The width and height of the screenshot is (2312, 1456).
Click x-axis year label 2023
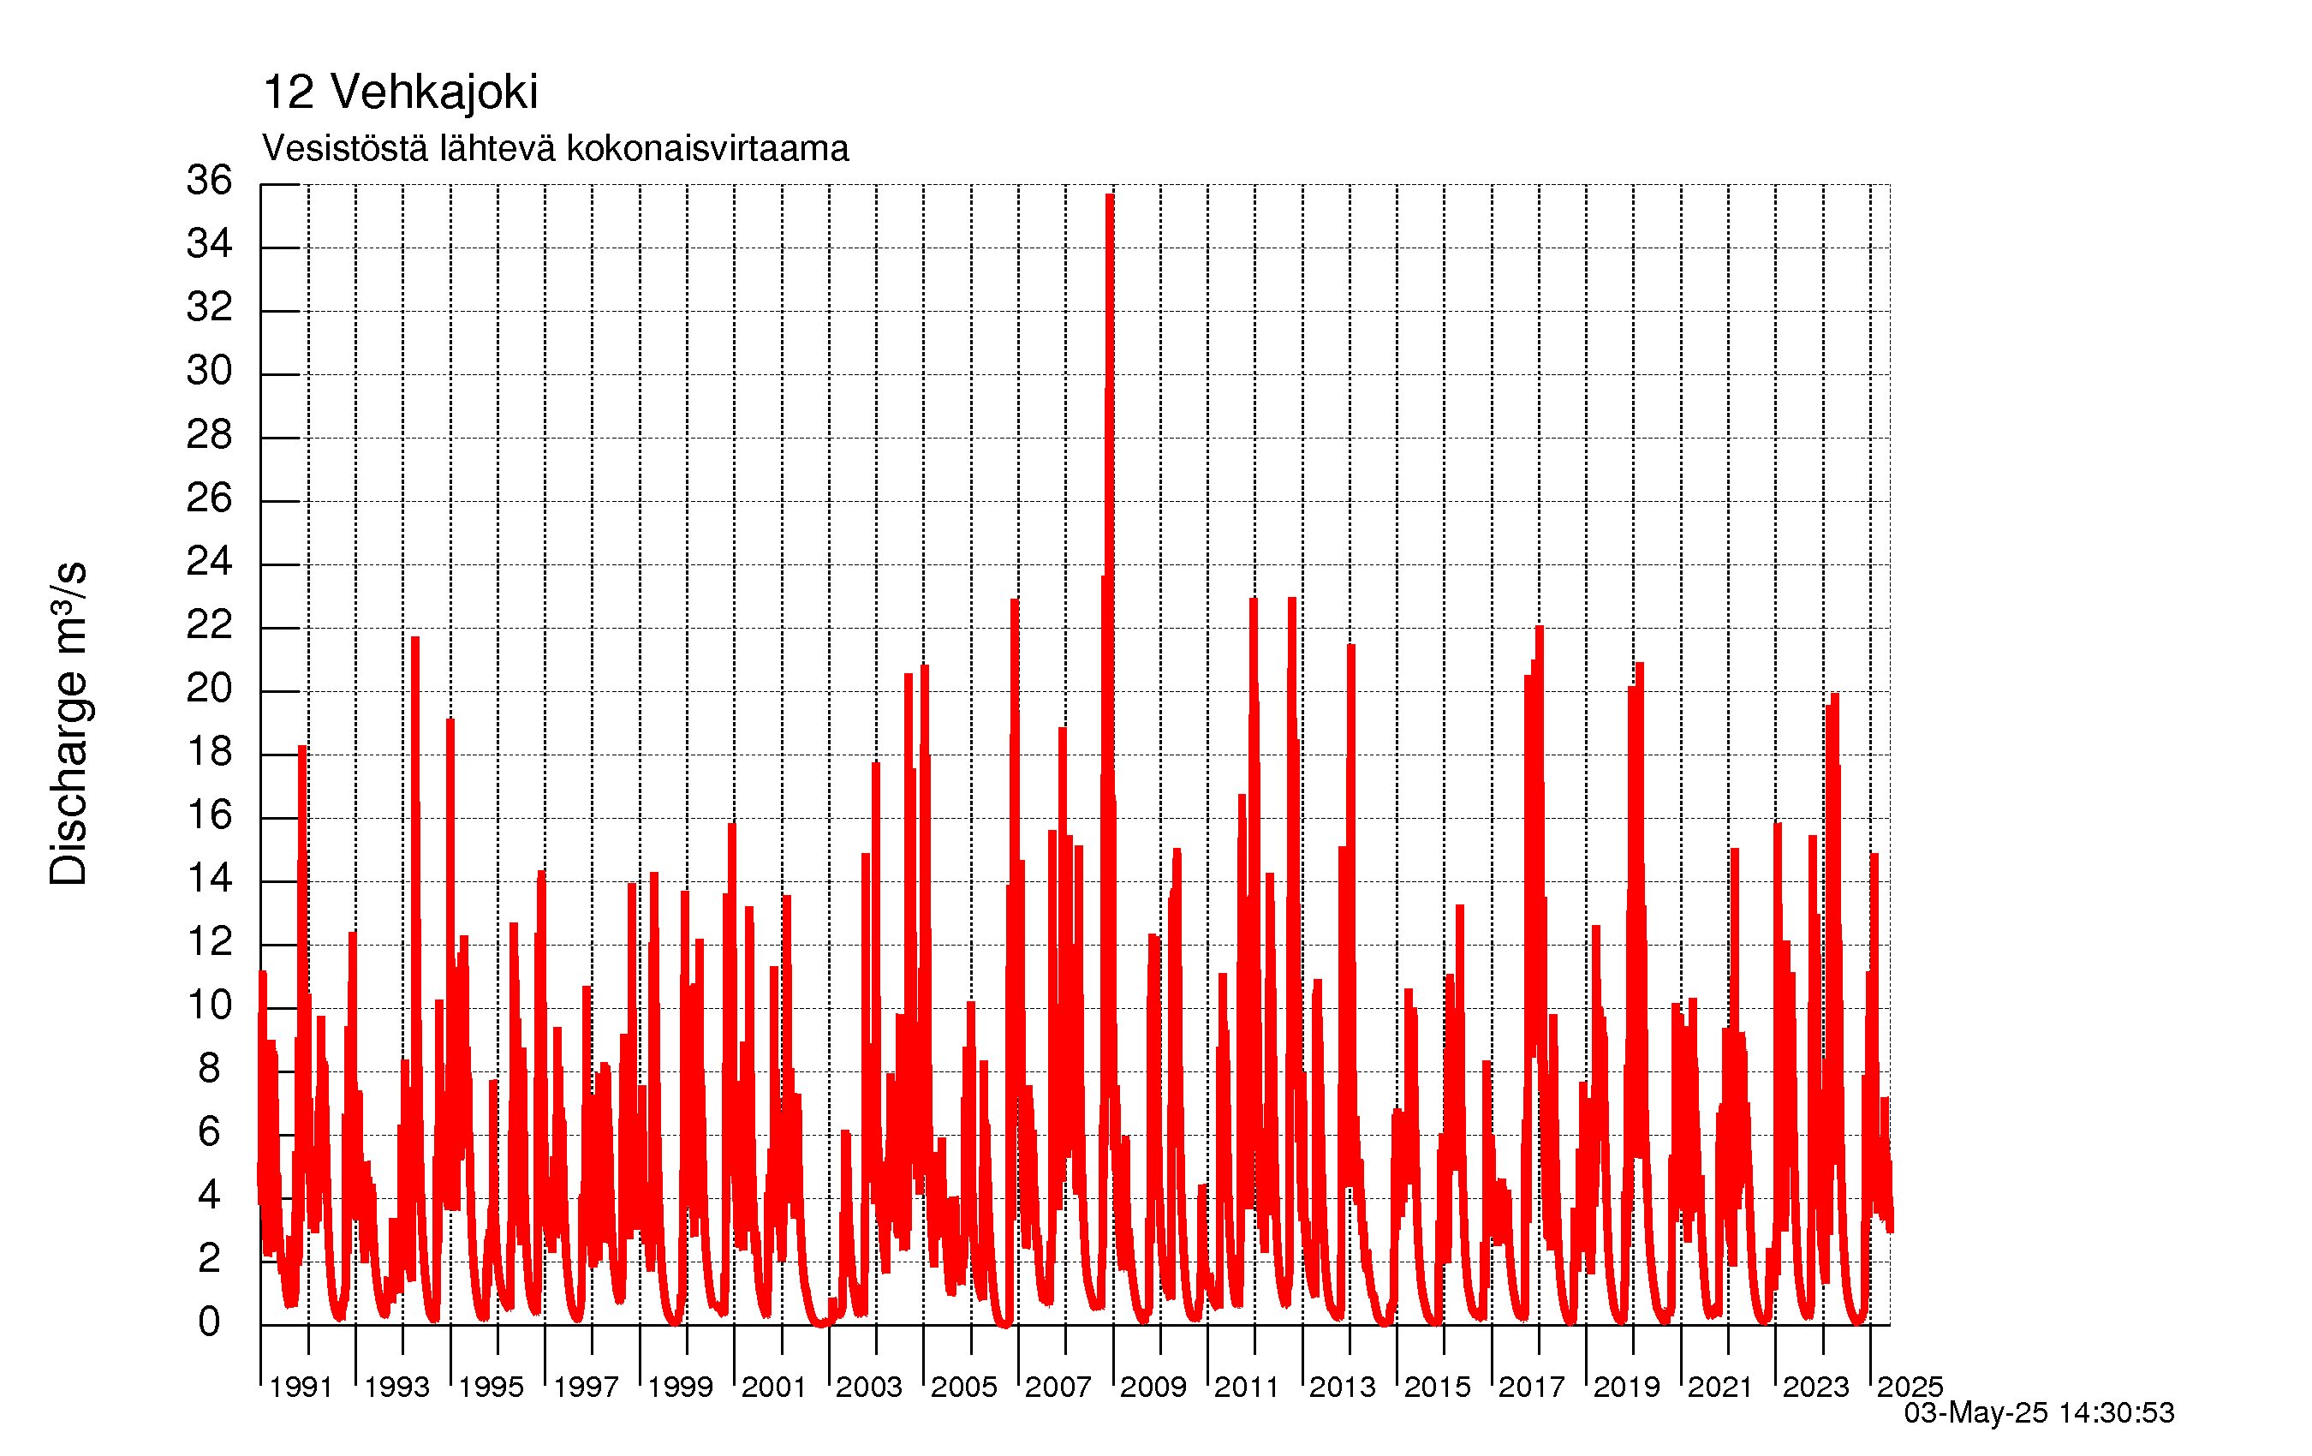(x=1815, y=1387)
